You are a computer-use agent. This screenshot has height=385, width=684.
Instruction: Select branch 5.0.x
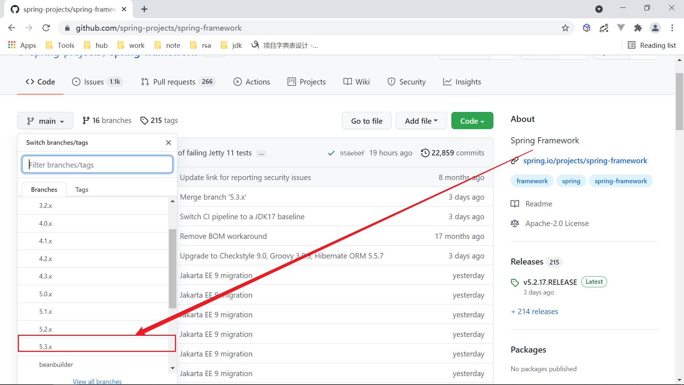tap(93, 294)
